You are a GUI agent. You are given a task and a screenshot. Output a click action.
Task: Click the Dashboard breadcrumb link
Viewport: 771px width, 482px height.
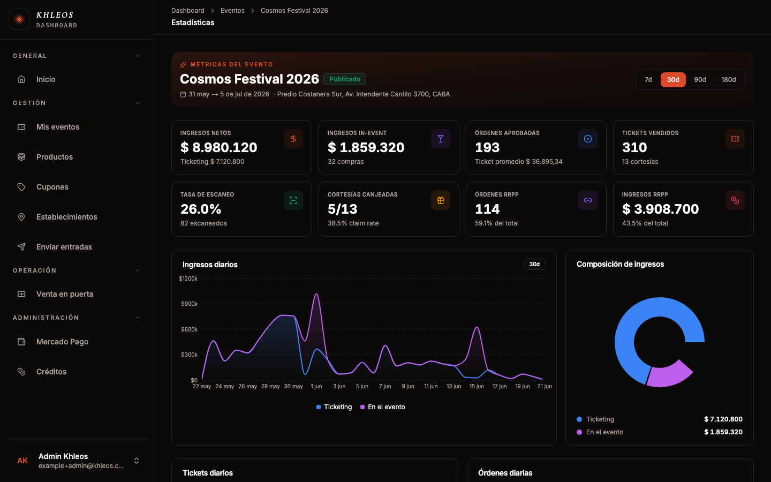click(188, 11)
